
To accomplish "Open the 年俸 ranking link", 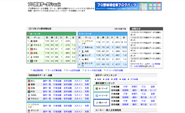I will click(99, 79).
